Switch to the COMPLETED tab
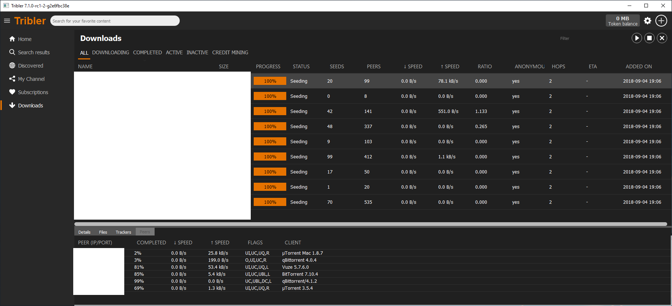The width and height of the screenshot is (672, 306). click(x=148, y=52)
